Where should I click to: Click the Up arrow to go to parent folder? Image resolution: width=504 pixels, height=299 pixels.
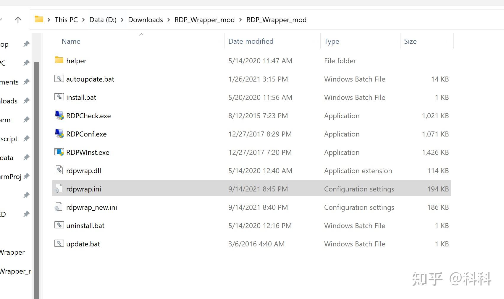18,20
